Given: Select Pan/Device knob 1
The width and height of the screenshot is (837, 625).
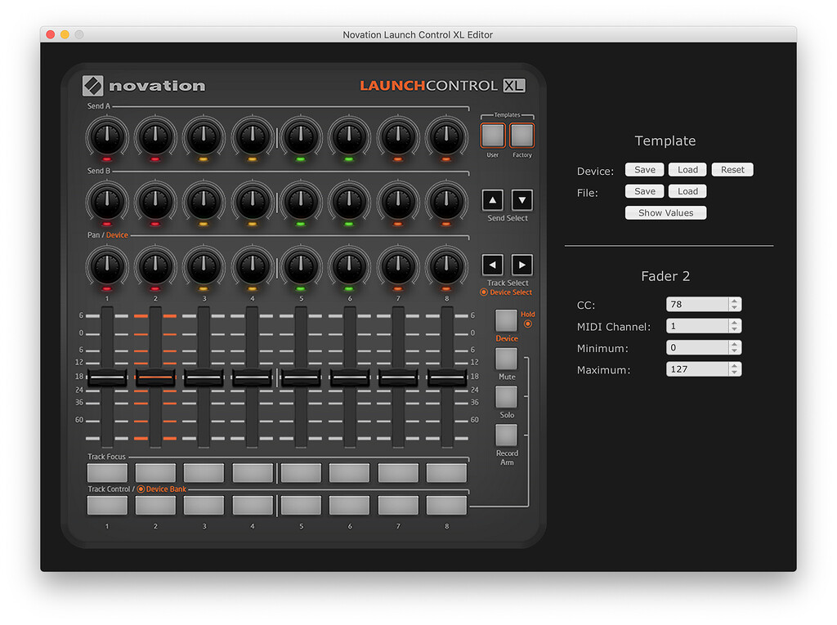Looking at the screenshot, I should point(107,266).
